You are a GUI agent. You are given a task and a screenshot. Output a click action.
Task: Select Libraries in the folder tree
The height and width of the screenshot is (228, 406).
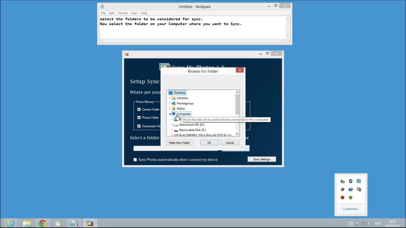[182, 98]
